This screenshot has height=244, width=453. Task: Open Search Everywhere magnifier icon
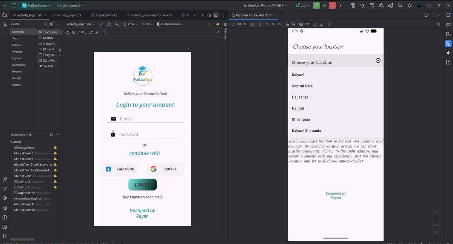[x=400, y=6]
